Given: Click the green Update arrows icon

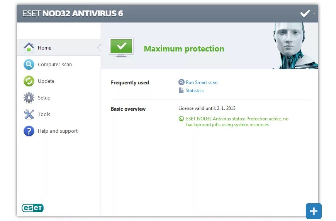Looking at the screenshot, I should (x=29, y=81).
